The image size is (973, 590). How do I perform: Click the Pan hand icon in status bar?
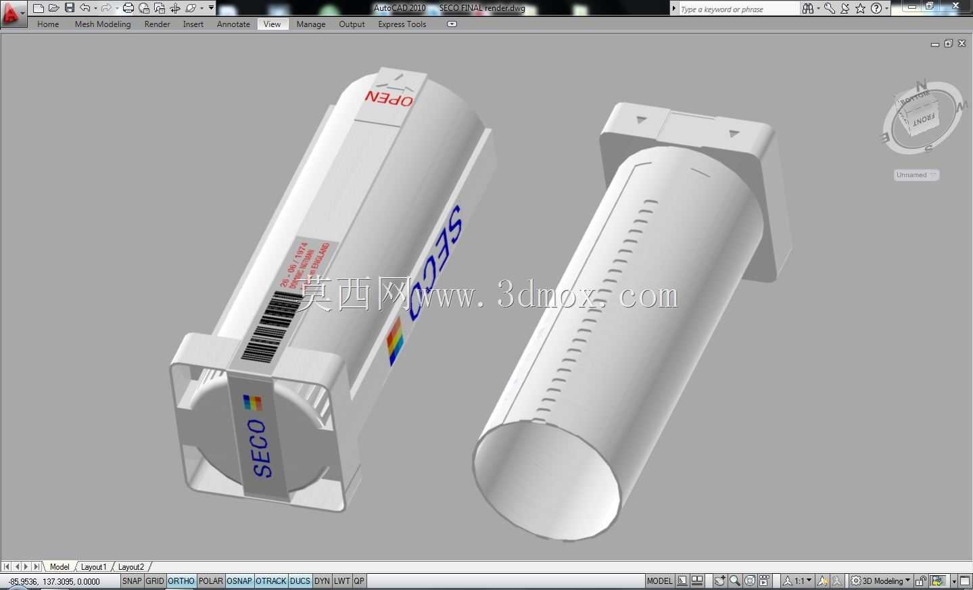tap(719, 581)
